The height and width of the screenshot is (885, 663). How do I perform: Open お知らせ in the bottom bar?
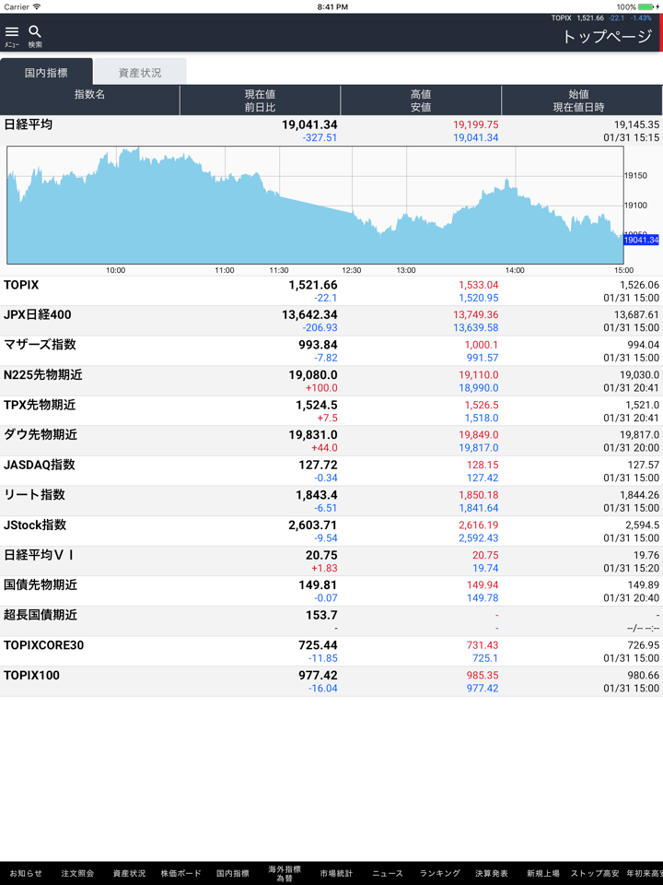[26, 873]
